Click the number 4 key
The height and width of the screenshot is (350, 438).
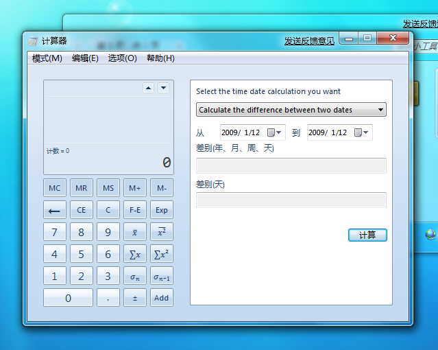[x=54, y=254]
